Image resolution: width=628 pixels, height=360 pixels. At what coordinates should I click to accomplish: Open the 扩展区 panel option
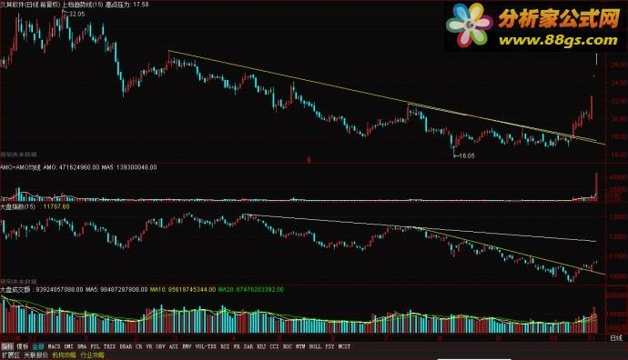click(x=10, y=355)
